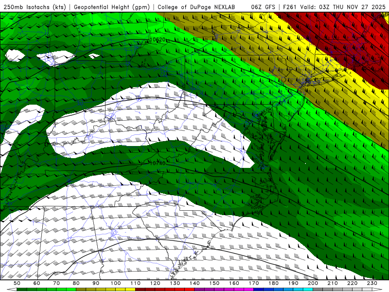This screenshot has width=389, height=292.
Task: Click the 10620 height contour label
Action: coord(158,40)
